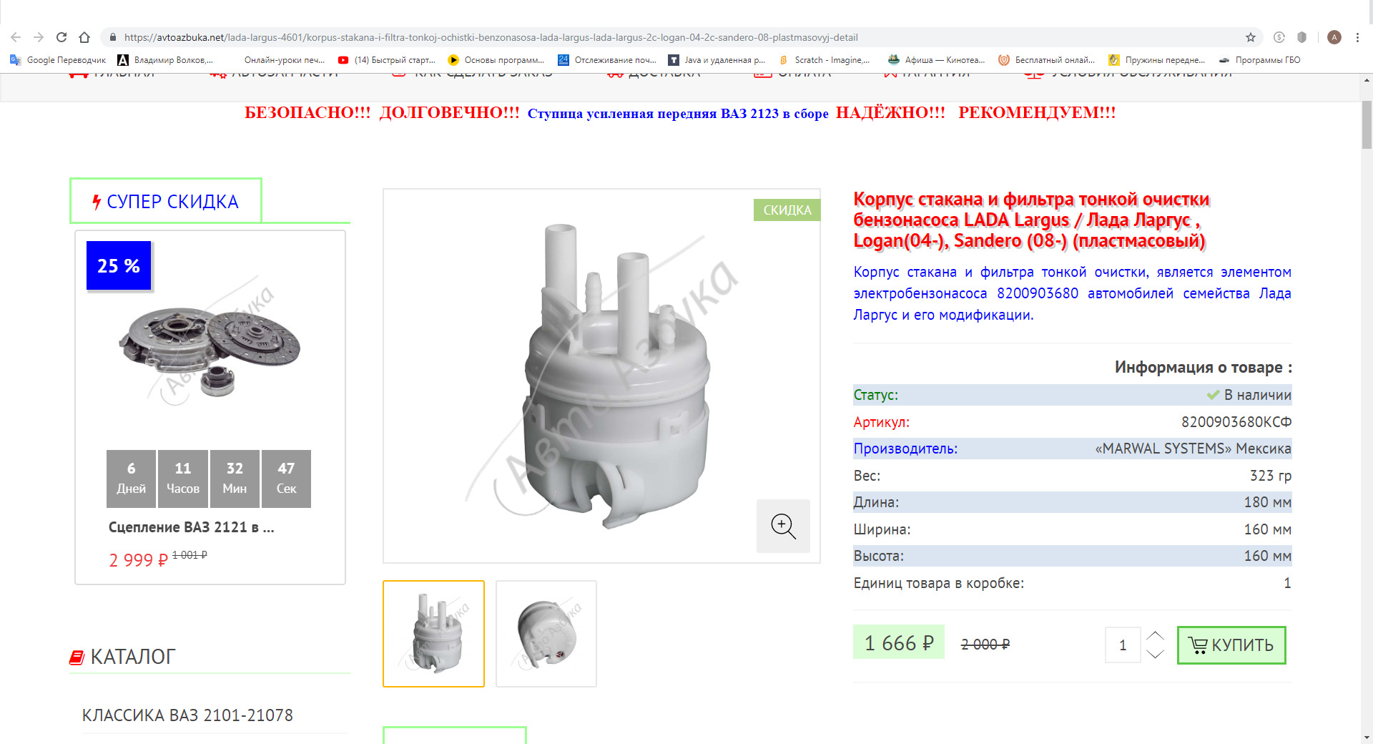Click the 2 999 ₽ sale price
1373x744 pixels.
[x=138, y=560]
